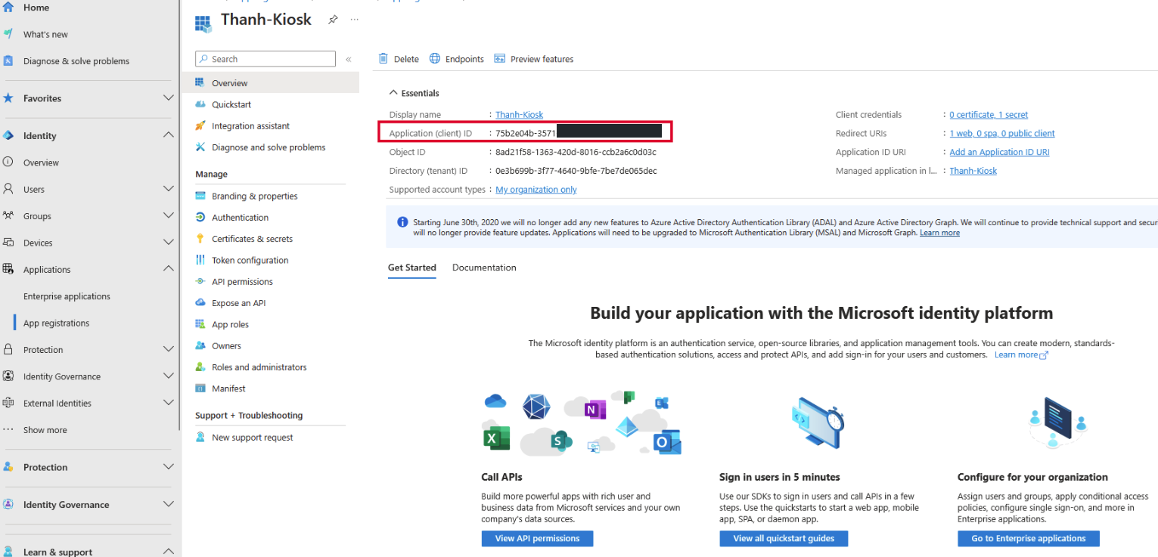Switch to the Documentation tab
1158x557 pixels.
click(x=484, y=268)
